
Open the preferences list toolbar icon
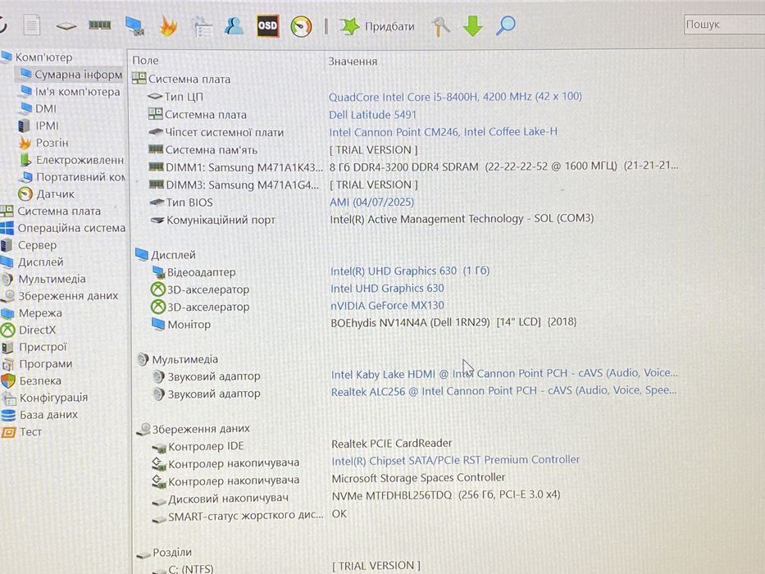[x=202, y=26]
